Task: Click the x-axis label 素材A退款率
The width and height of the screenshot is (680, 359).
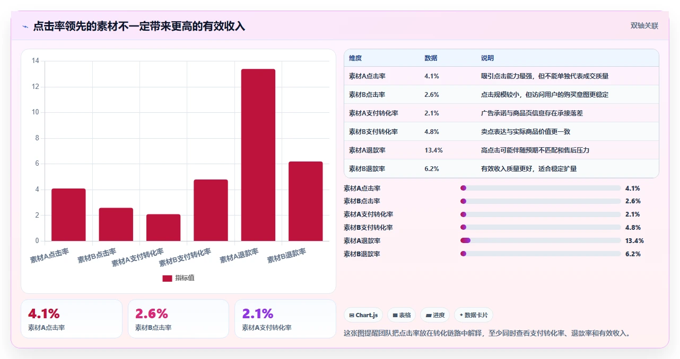Action: coord(239,255)
